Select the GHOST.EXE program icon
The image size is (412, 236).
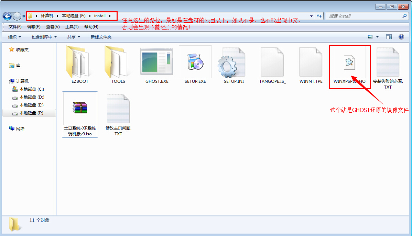tap(157, 61)
